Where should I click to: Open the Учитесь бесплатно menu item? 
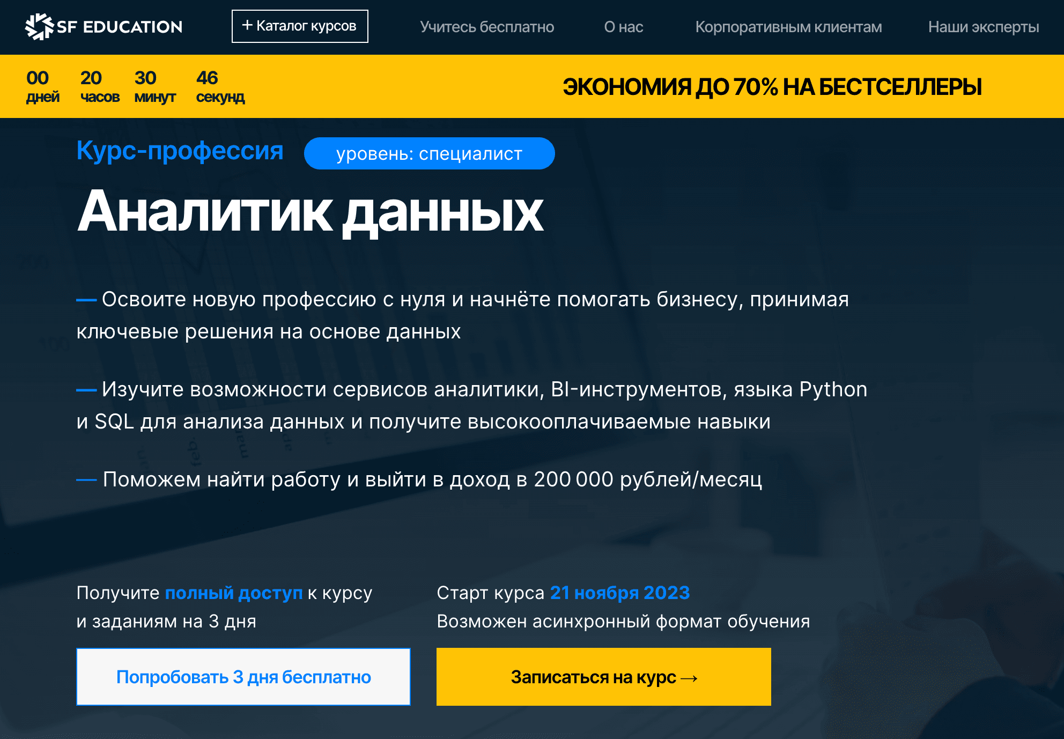click(x=488, y=27)
